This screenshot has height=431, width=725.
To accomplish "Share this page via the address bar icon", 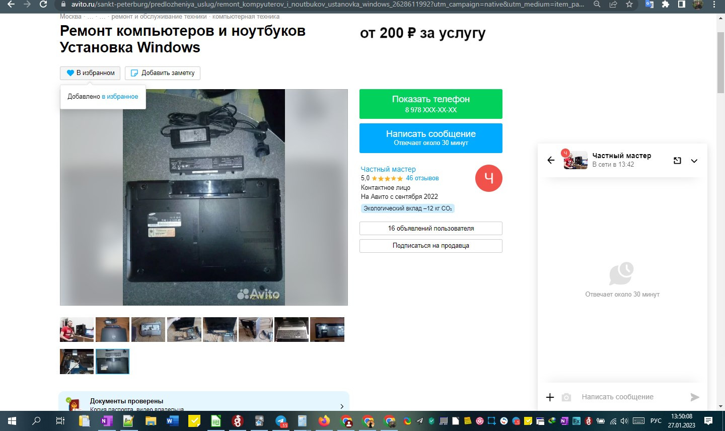I will tap(613, 4).
